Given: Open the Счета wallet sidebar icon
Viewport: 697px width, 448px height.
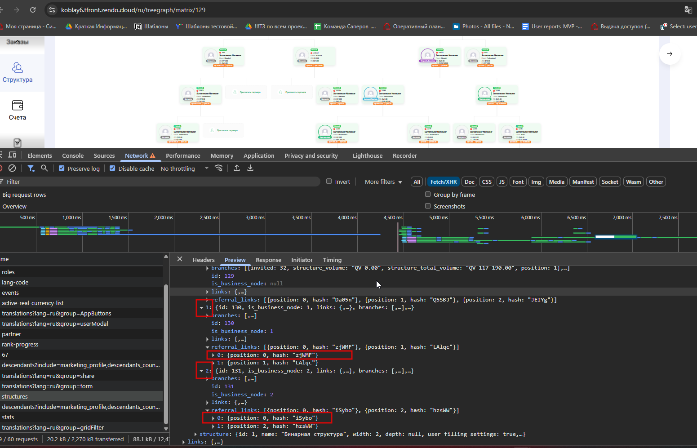Looking at the screenshot, I should tap(18, 106).
